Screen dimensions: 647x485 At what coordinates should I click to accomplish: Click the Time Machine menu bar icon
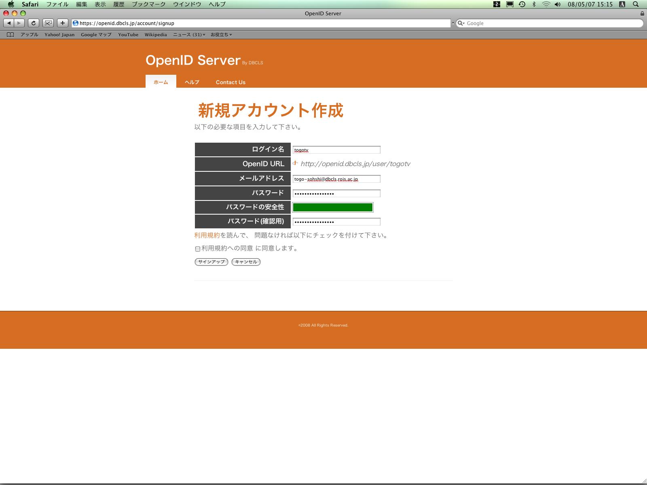pos(522,4)
